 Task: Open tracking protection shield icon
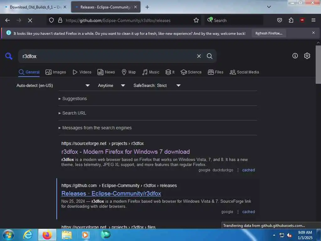click(51, 20)
